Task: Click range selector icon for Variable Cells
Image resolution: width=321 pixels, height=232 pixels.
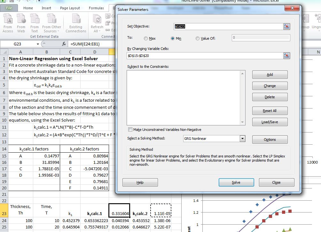Action: point(286,56)
